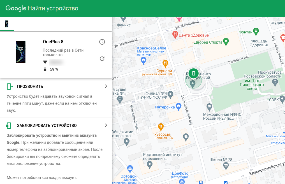Click the Школа № 78 label
285x184 pixels.
(x=221, y=160)
